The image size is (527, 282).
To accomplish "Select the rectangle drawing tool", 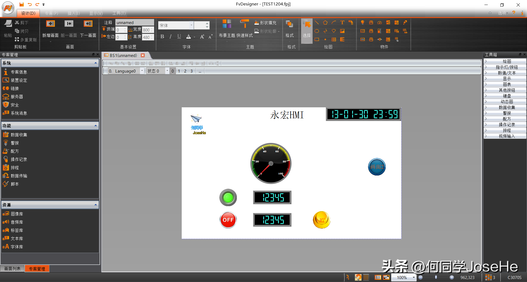I will pyautogui.click(x=317, y=39).
